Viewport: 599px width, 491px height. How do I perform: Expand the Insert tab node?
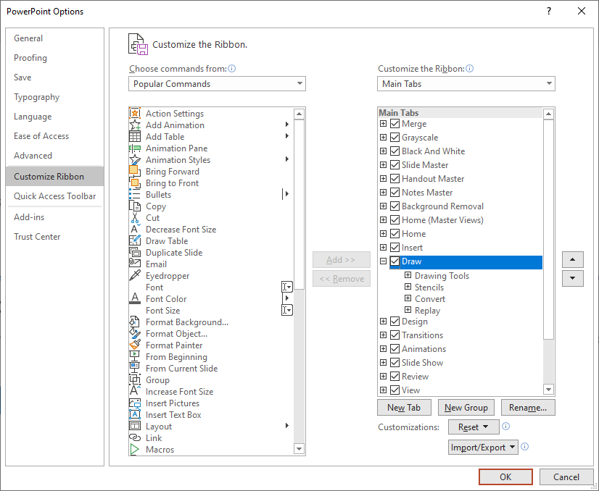[383, 247]
